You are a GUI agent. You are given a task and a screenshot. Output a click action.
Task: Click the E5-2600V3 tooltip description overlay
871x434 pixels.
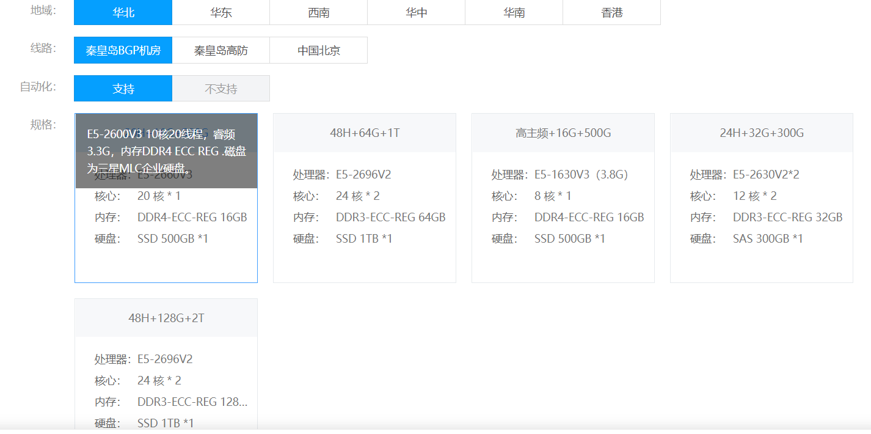point(166,151)
